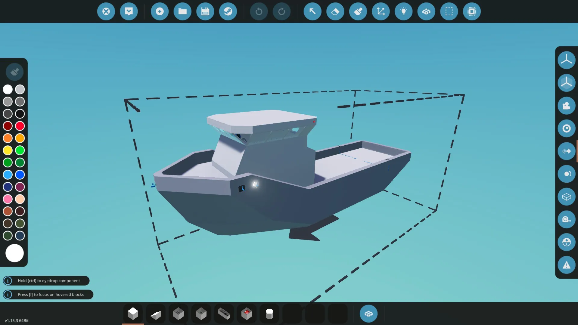Select the dashed selection box tool

[x=449, y=11]
